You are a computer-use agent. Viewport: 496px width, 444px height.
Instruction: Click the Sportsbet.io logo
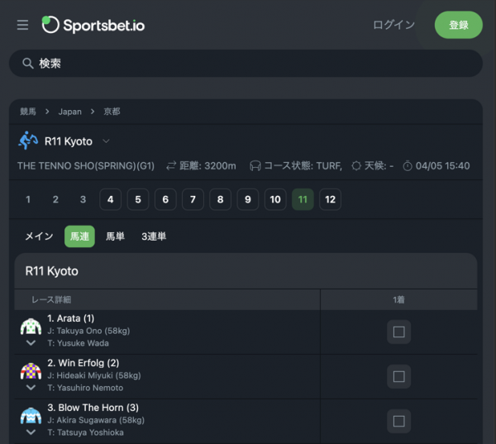pyautogui.click(x=93, y=25)
